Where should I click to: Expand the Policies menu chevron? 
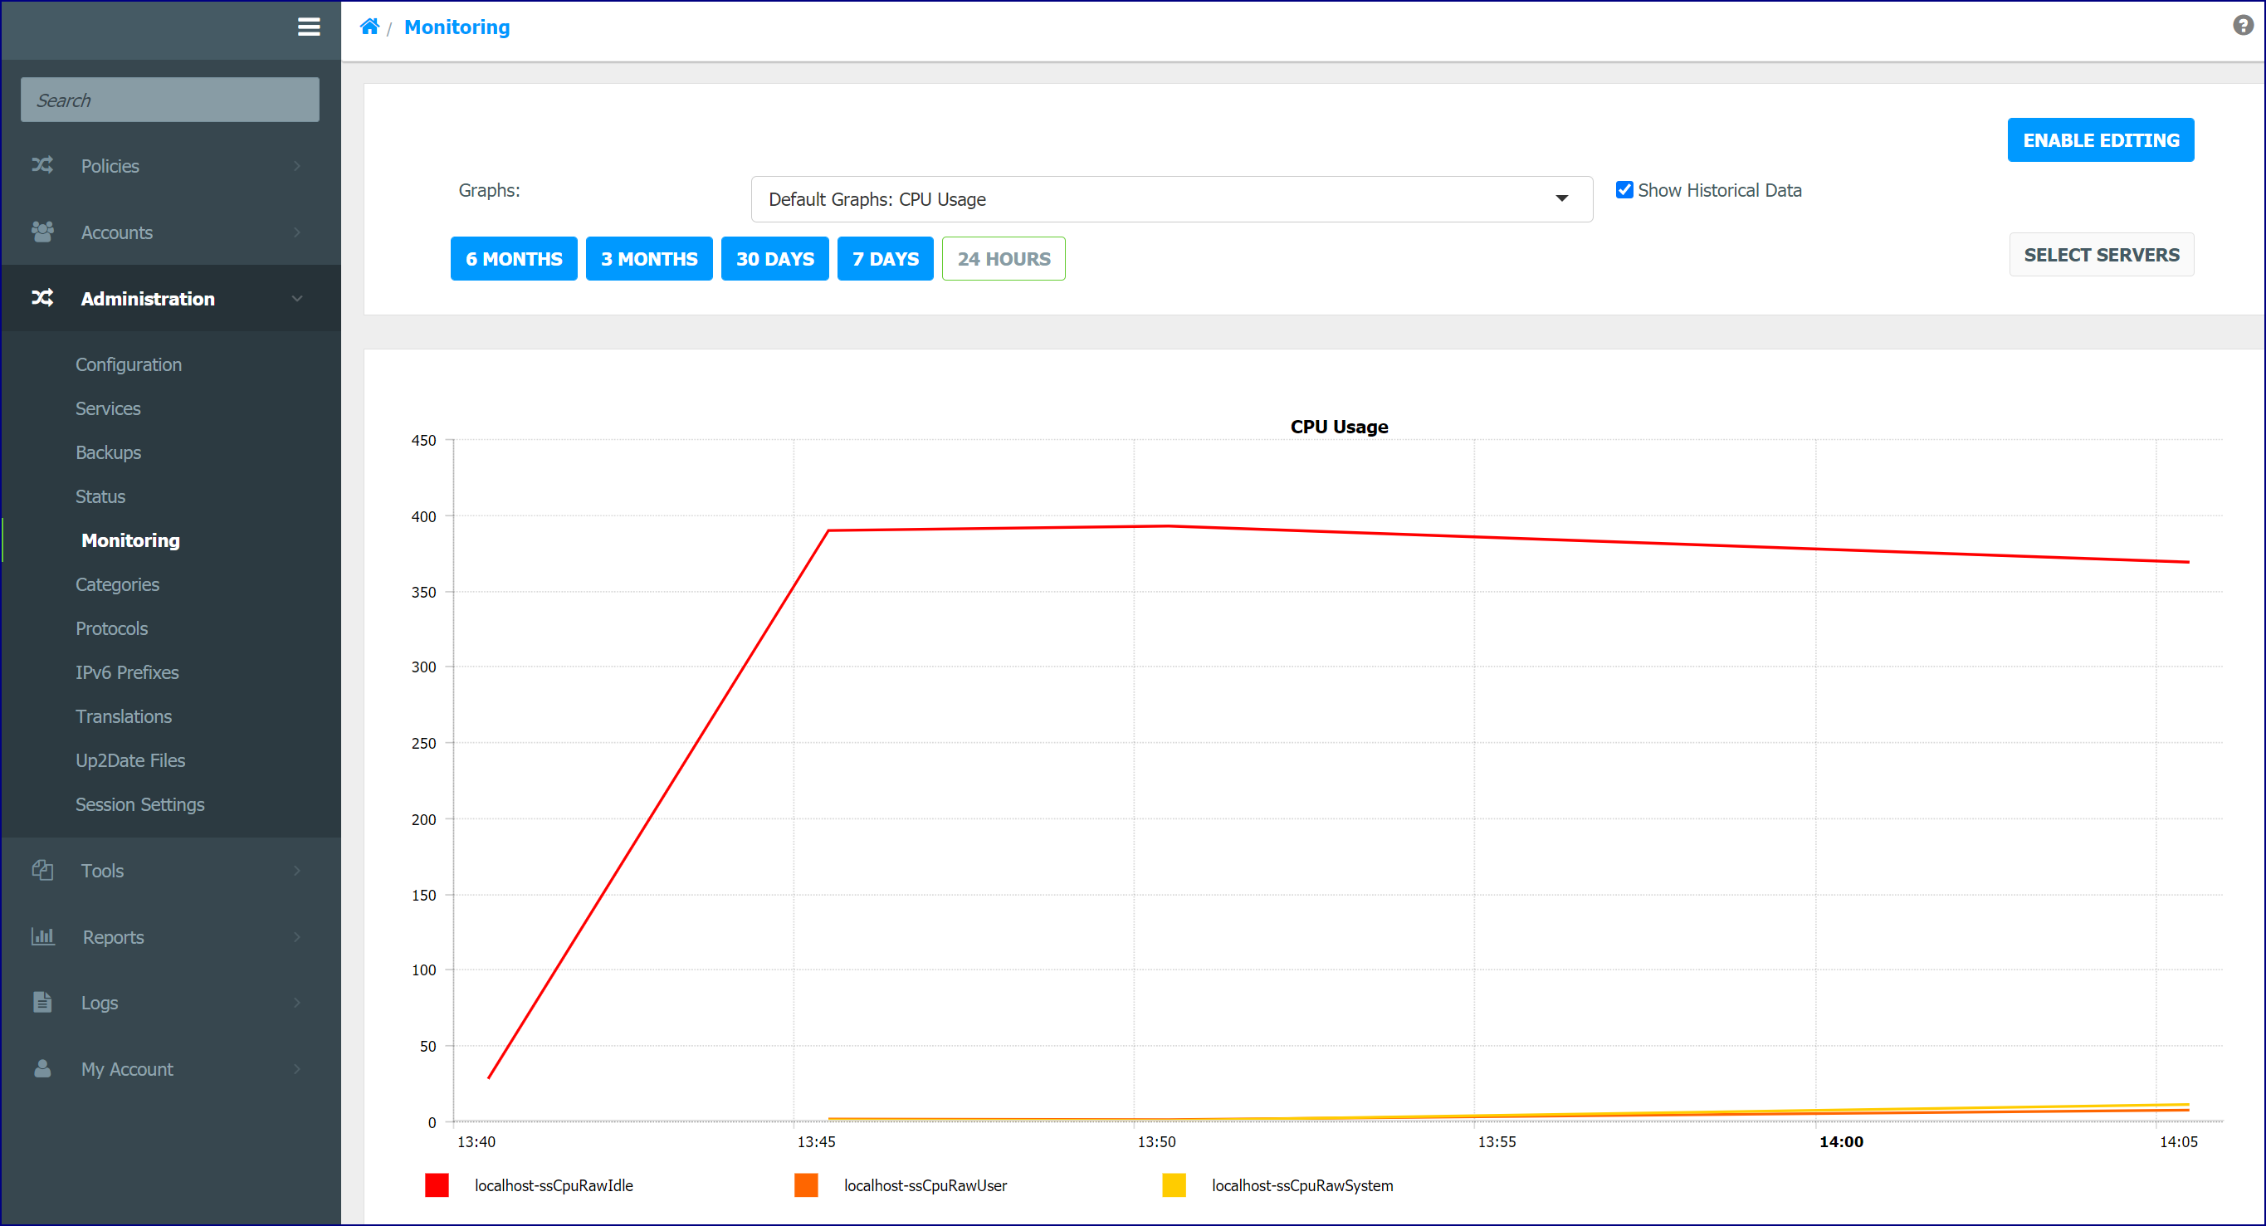coord(297,166)
